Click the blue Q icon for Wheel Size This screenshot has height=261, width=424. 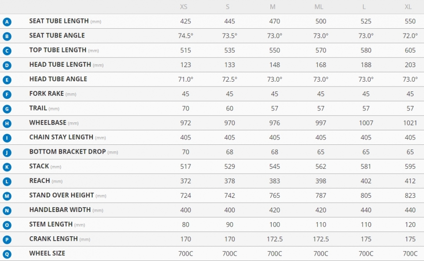pyautogui.click(x=7, y=254)
